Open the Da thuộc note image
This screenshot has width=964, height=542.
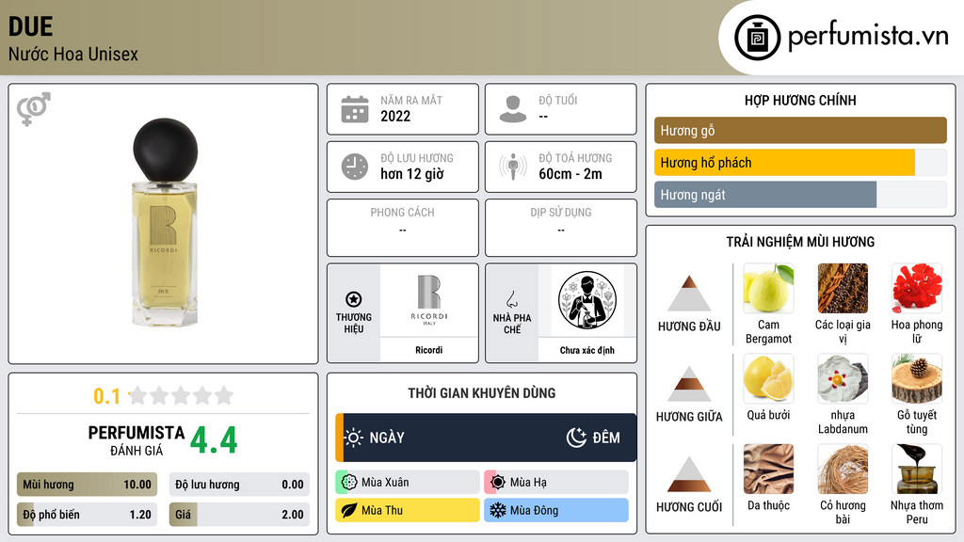coord(768,469)
